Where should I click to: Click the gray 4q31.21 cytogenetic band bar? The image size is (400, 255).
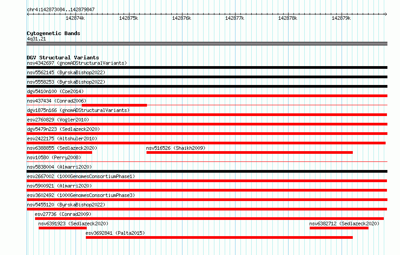[207, 44]
